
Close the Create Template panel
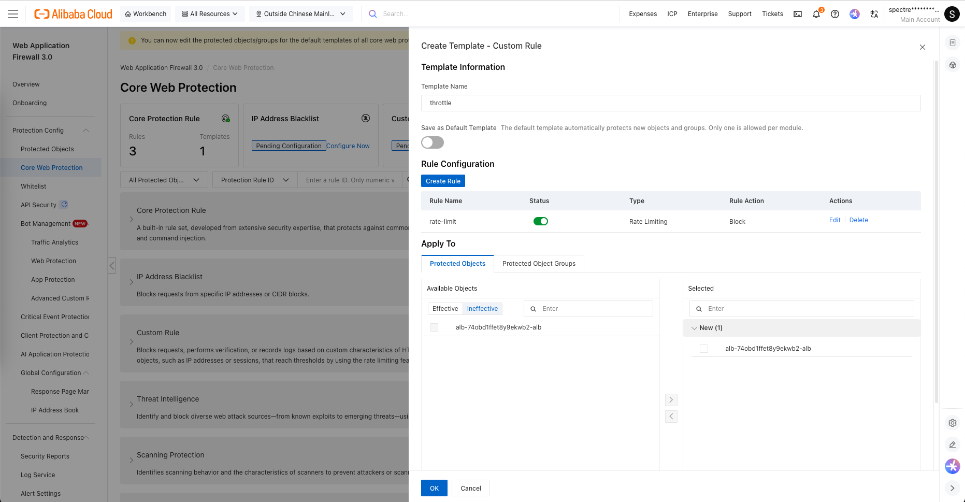click(923, 47)
